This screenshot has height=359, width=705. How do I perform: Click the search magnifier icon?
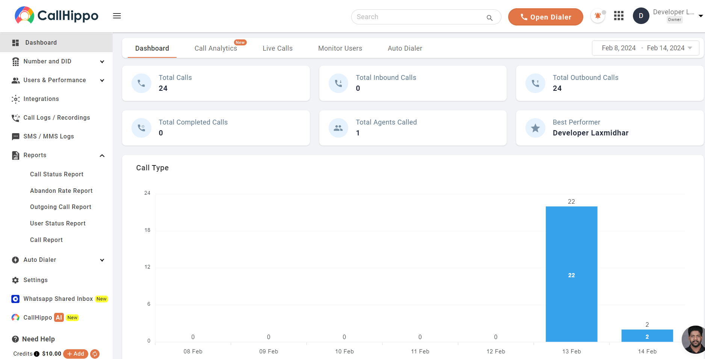coord(489,18)
